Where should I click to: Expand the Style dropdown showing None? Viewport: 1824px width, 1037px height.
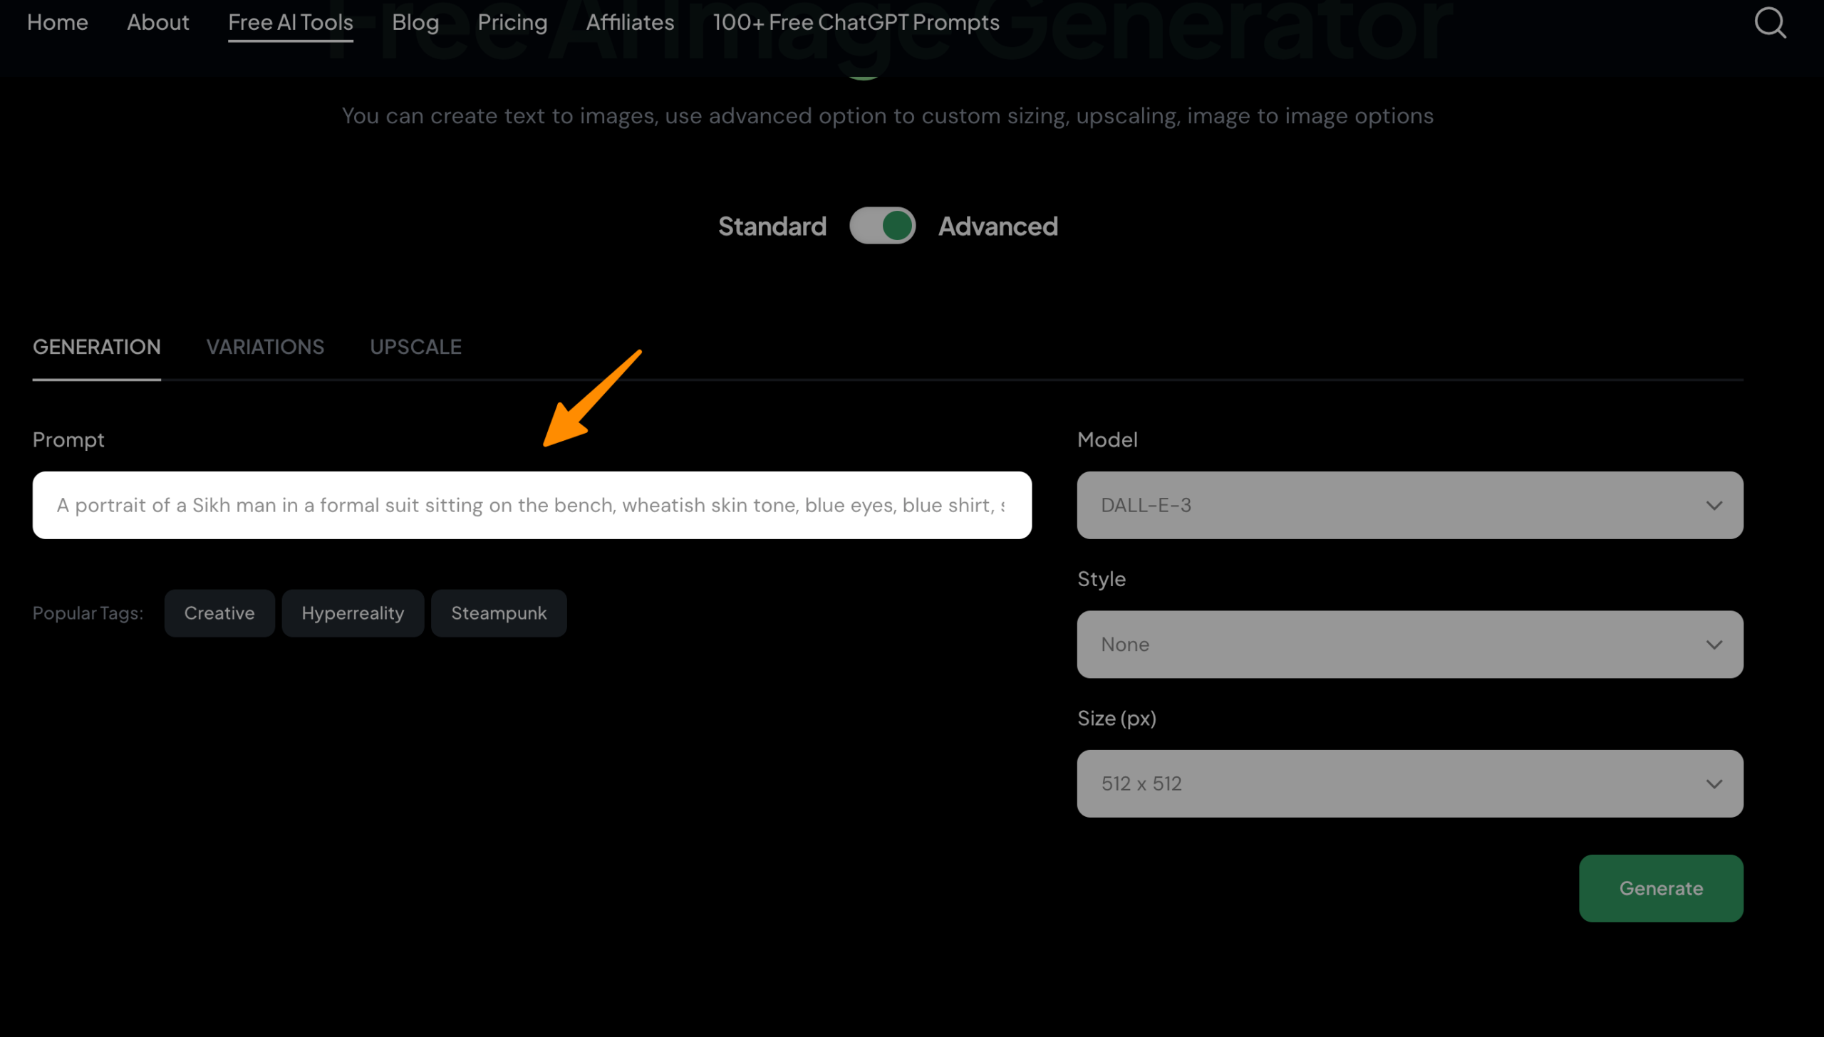click(x=1409, y=644)
